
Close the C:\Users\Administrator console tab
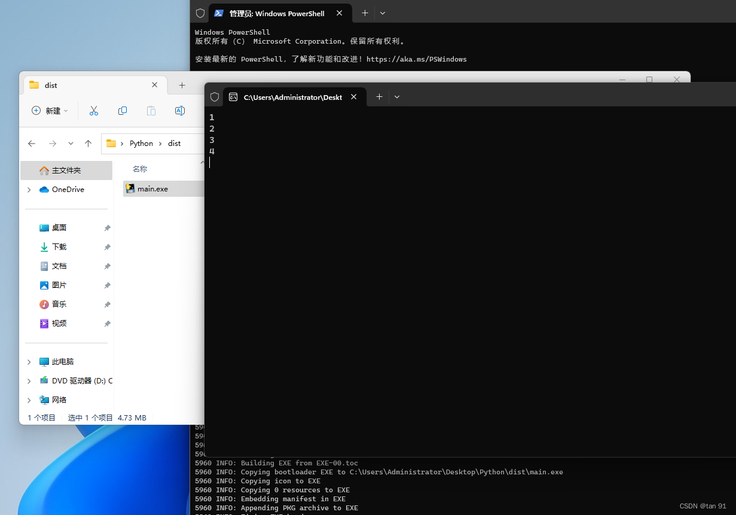pos(354,97)
